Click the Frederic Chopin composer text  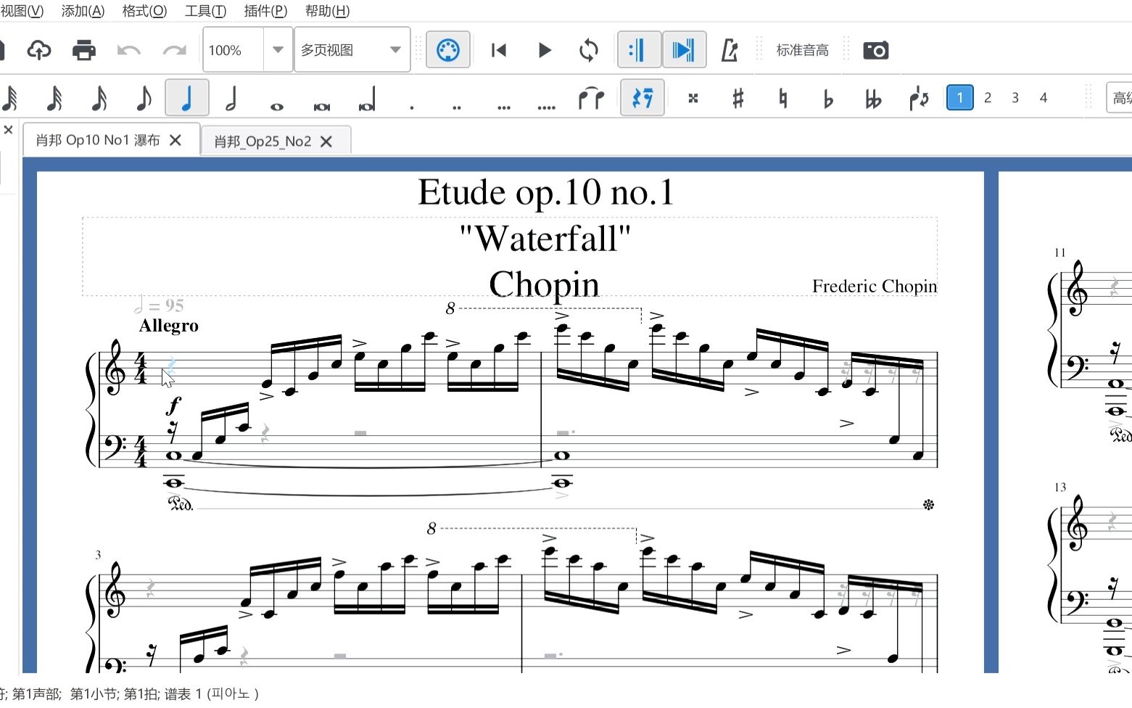click(875, 287)
